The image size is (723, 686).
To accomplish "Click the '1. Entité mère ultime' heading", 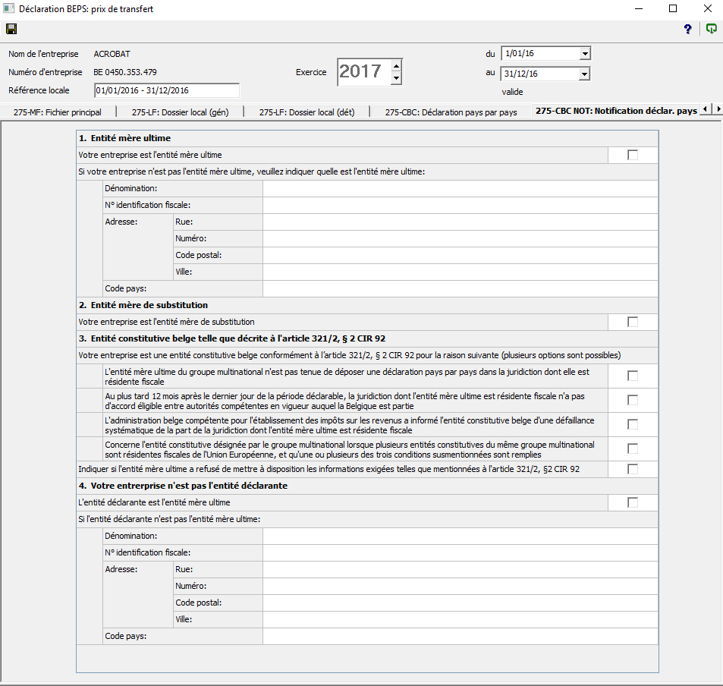I will [124, 138].
